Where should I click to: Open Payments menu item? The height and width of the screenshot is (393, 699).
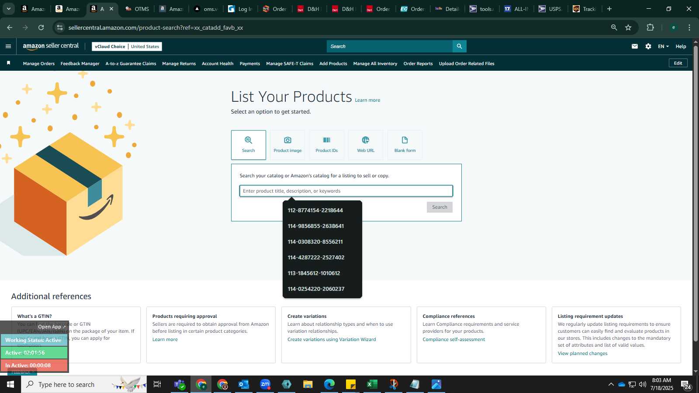click(250, 63)
